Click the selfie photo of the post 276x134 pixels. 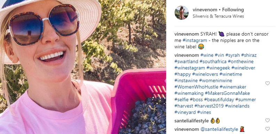(83, 67)
